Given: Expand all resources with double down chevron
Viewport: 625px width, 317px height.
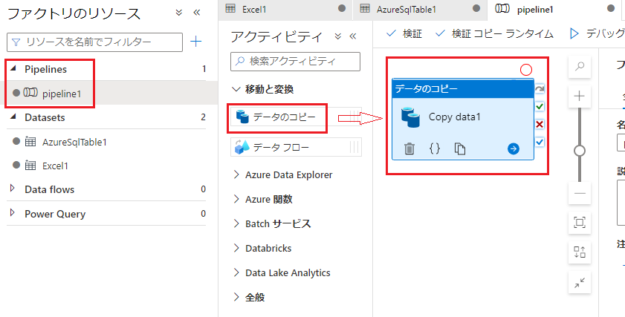Looking at the screenshot, I should coord(179,13).
